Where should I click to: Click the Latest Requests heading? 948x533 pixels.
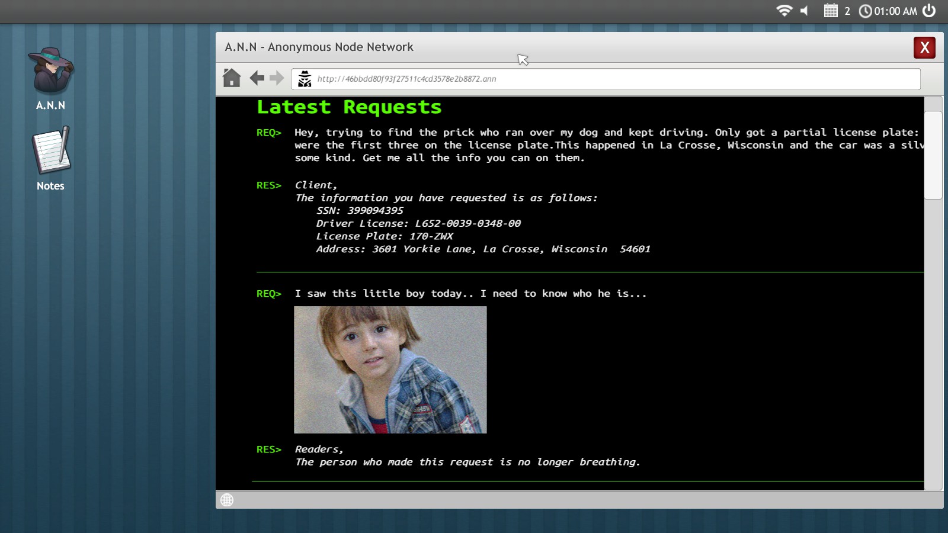coord(349,107)
